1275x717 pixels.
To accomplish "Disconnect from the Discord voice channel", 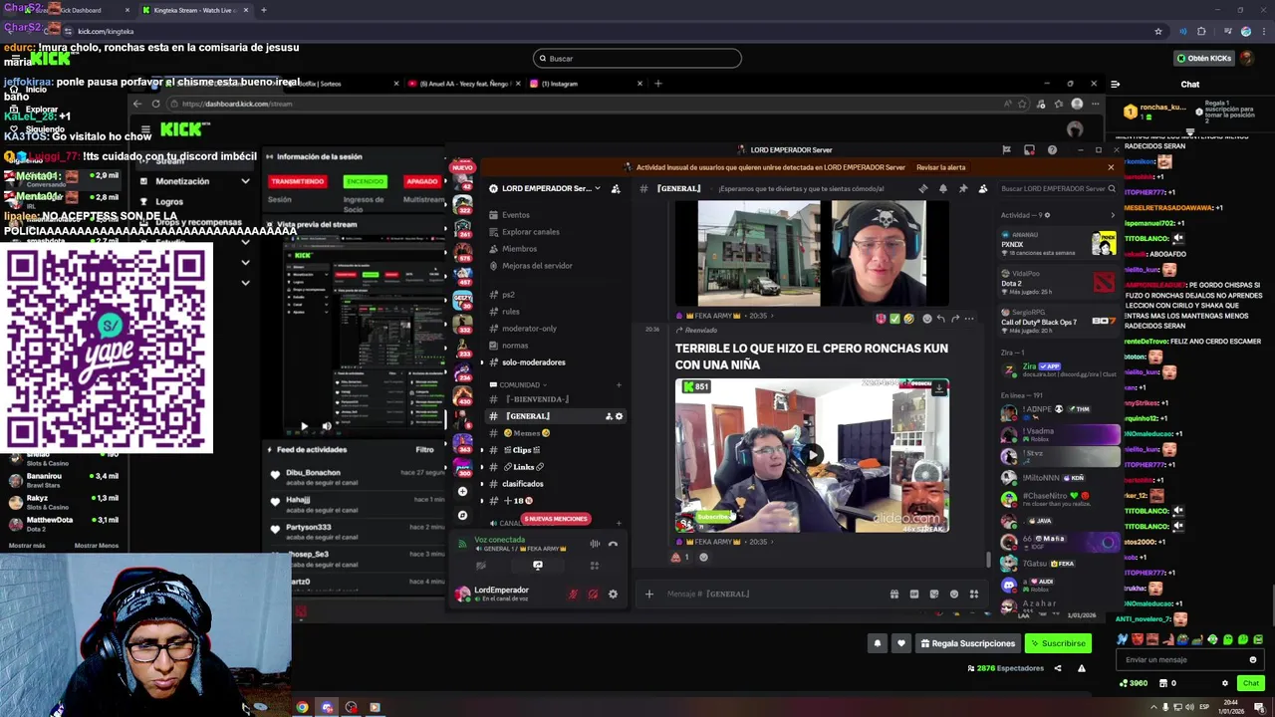I will click(613, 544).
